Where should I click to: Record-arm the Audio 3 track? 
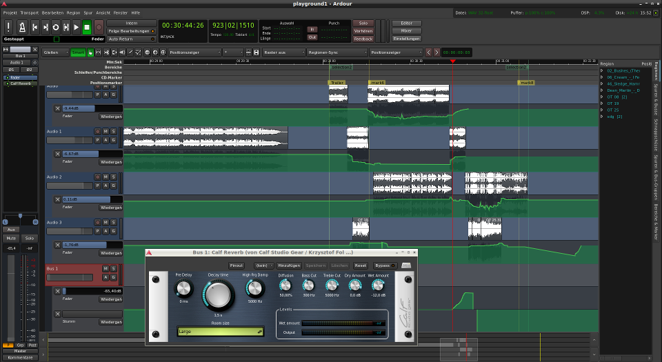point(97,222)
